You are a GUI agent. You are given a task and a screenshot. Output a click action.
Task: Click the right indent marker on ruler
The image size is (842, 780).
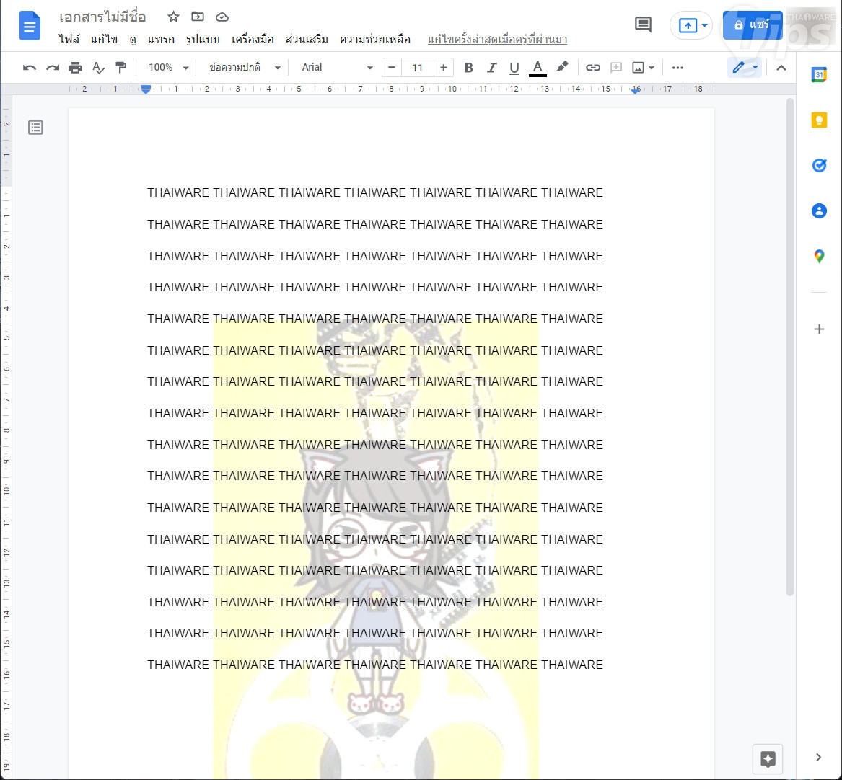coord(635,90)
